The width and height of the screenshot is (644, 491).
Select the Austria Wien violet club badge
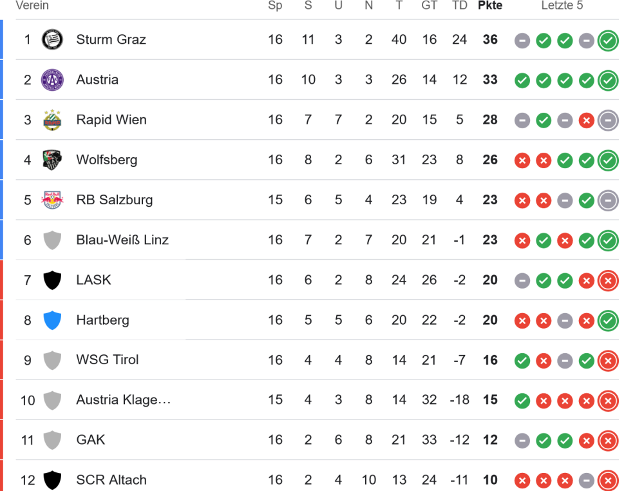tap(53, 79)
